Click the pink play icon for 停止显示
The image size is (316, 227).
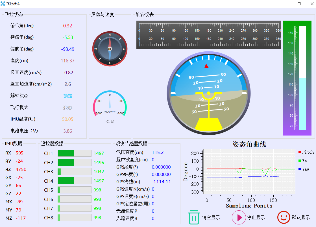(239, 217)
